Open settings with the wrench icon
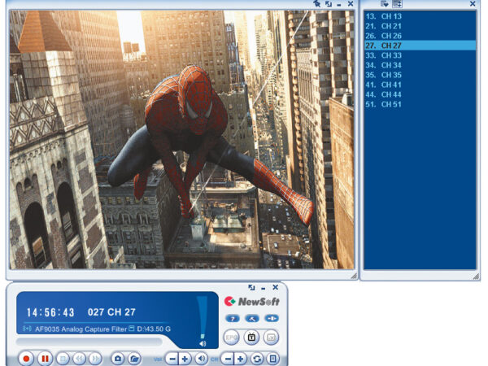Image resolution: width=488 pixels, height=366 pixels. click(x=252, y=318)
